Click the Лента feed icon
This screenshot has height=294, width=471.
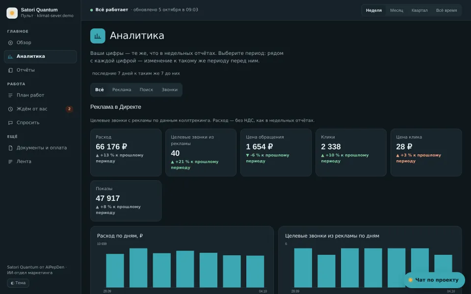[10, 162]
